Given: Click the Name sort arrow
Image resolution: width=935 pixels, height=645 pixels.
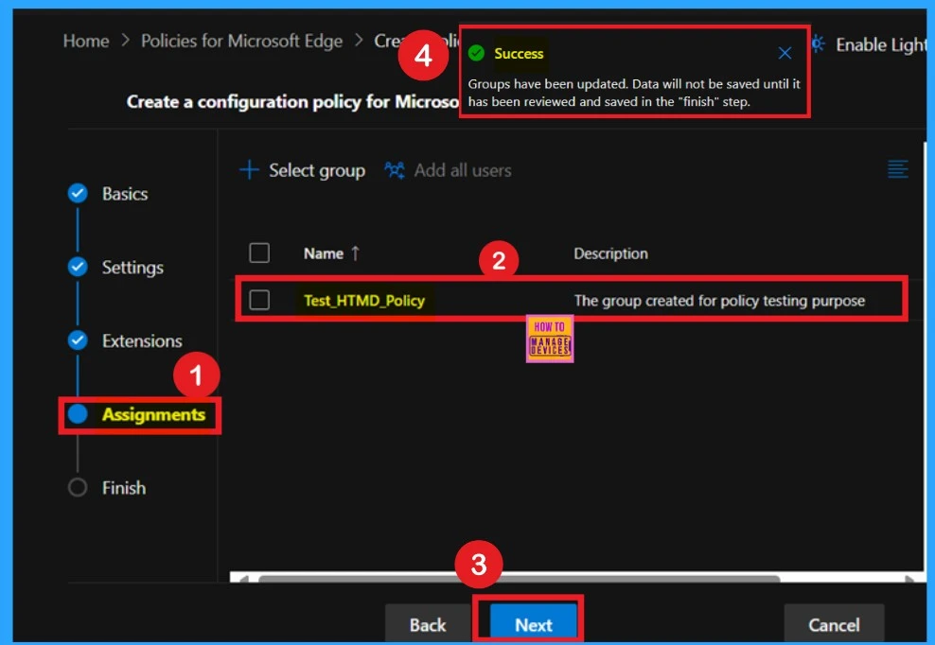Looking at the screenshot, I should coord(356,253).
